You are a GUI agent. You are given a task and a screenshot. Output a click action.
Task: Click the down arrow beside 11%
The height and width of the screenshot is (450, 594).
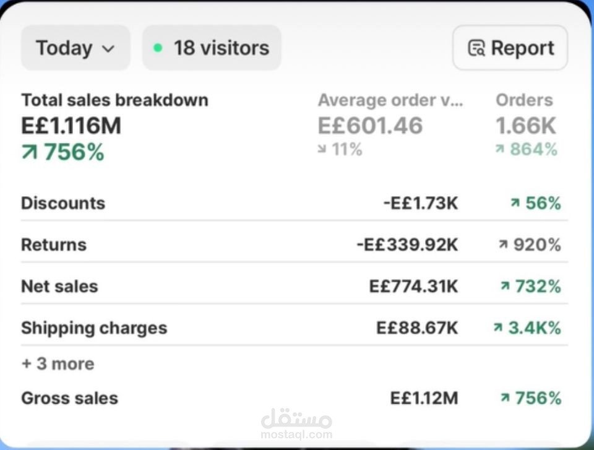click(x=322, y=149)
